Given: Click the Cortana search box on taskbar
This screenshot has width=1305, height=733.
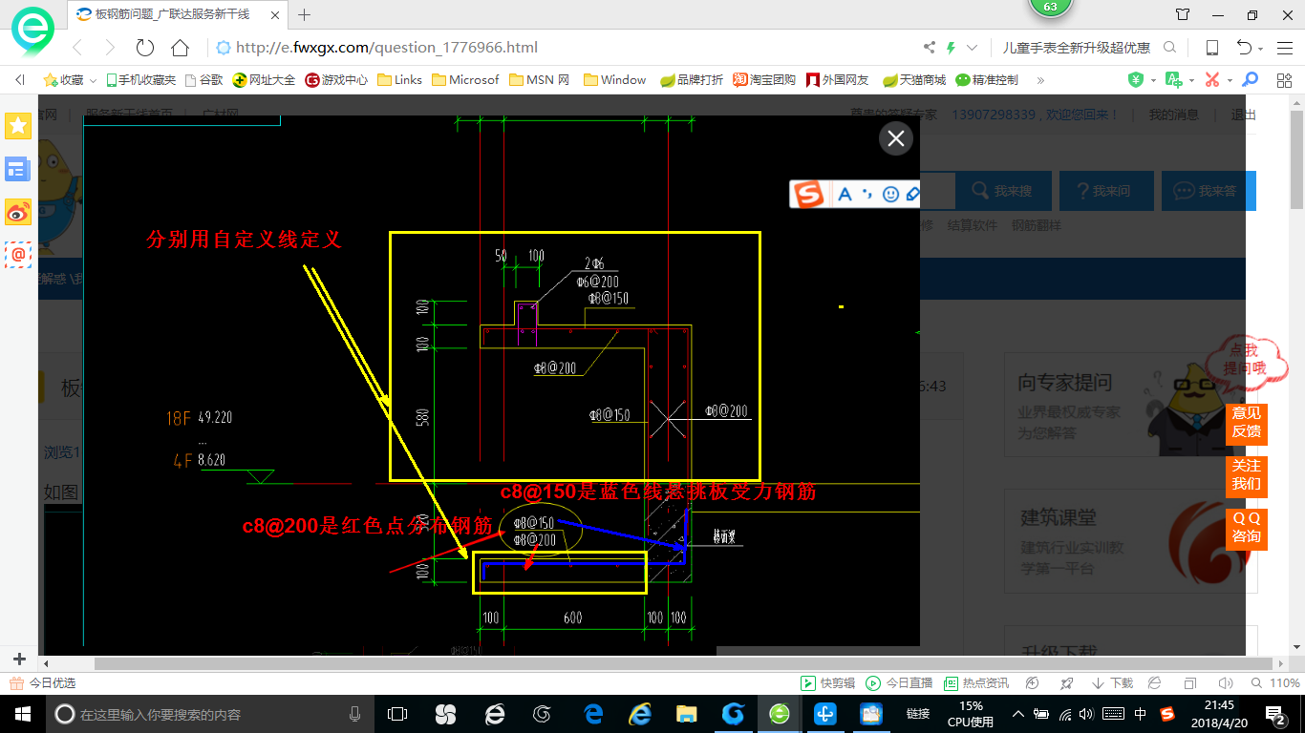Looking at the screenshot, I should [x=211, y=714].
